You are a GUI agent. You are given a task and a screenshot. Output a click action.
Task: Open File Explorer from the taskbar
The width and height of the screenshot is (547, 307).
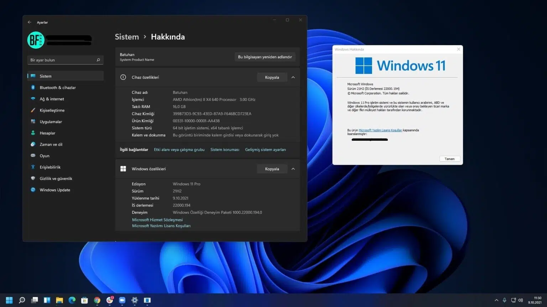click(x=59, y=300)
